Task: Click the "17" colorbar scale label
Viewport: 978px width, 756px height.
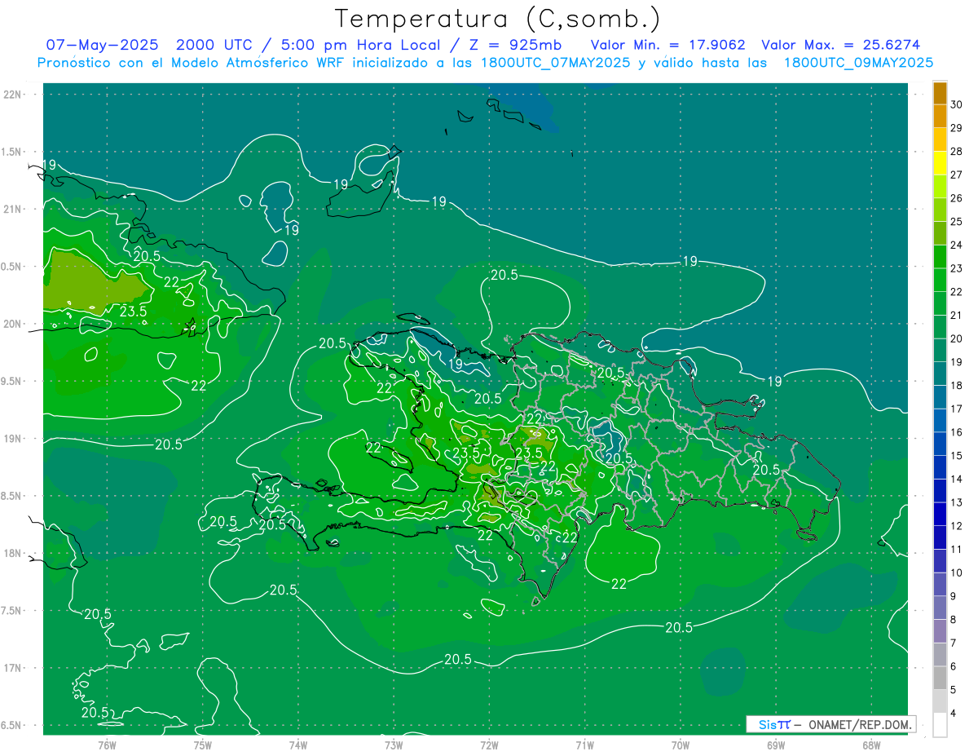Action: (x=957, y=409)
